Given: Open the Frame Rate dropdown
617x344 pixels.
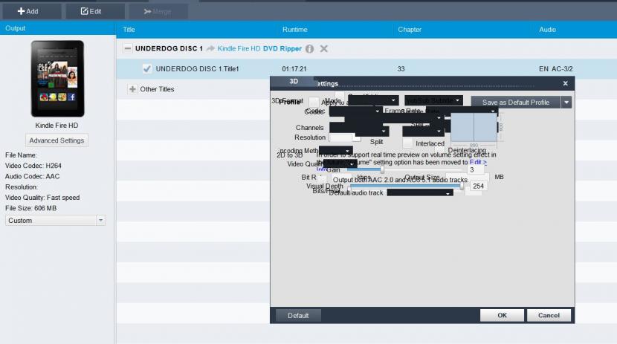Looking at the screenshot, I should (x=462, y=111).
